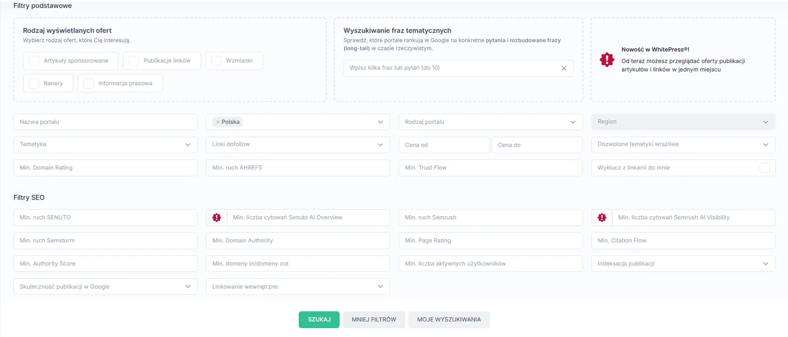788x337 pixels.
Task: Click the Min. ruch Semstorm field
Action: 105,240
